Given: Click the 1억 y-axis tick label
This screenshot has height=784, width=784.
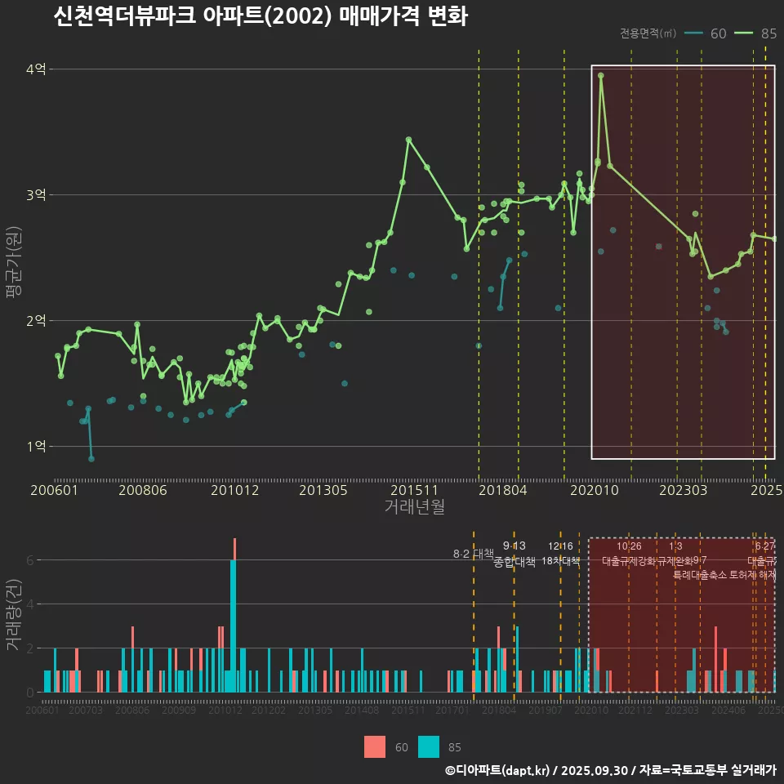Looking at the screenshot, I should tap(36, 446).
